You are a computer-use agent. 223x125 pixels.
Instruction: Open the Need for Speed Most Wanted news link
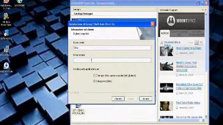[186, 66]
